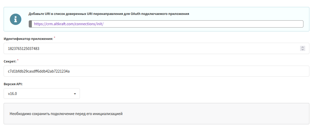Increment application ID with the up chevron
Viewport: 313px width, 131px height.
click(x=302, y=47)
